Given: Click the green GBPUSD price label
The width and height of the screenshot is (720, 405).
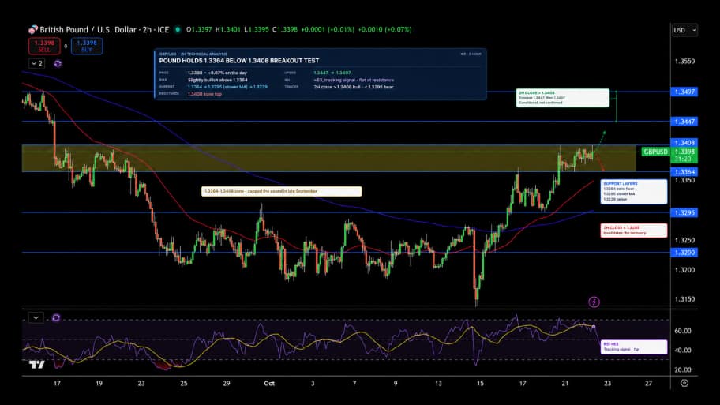Looking at the screenshot, I should coord(655,152).
